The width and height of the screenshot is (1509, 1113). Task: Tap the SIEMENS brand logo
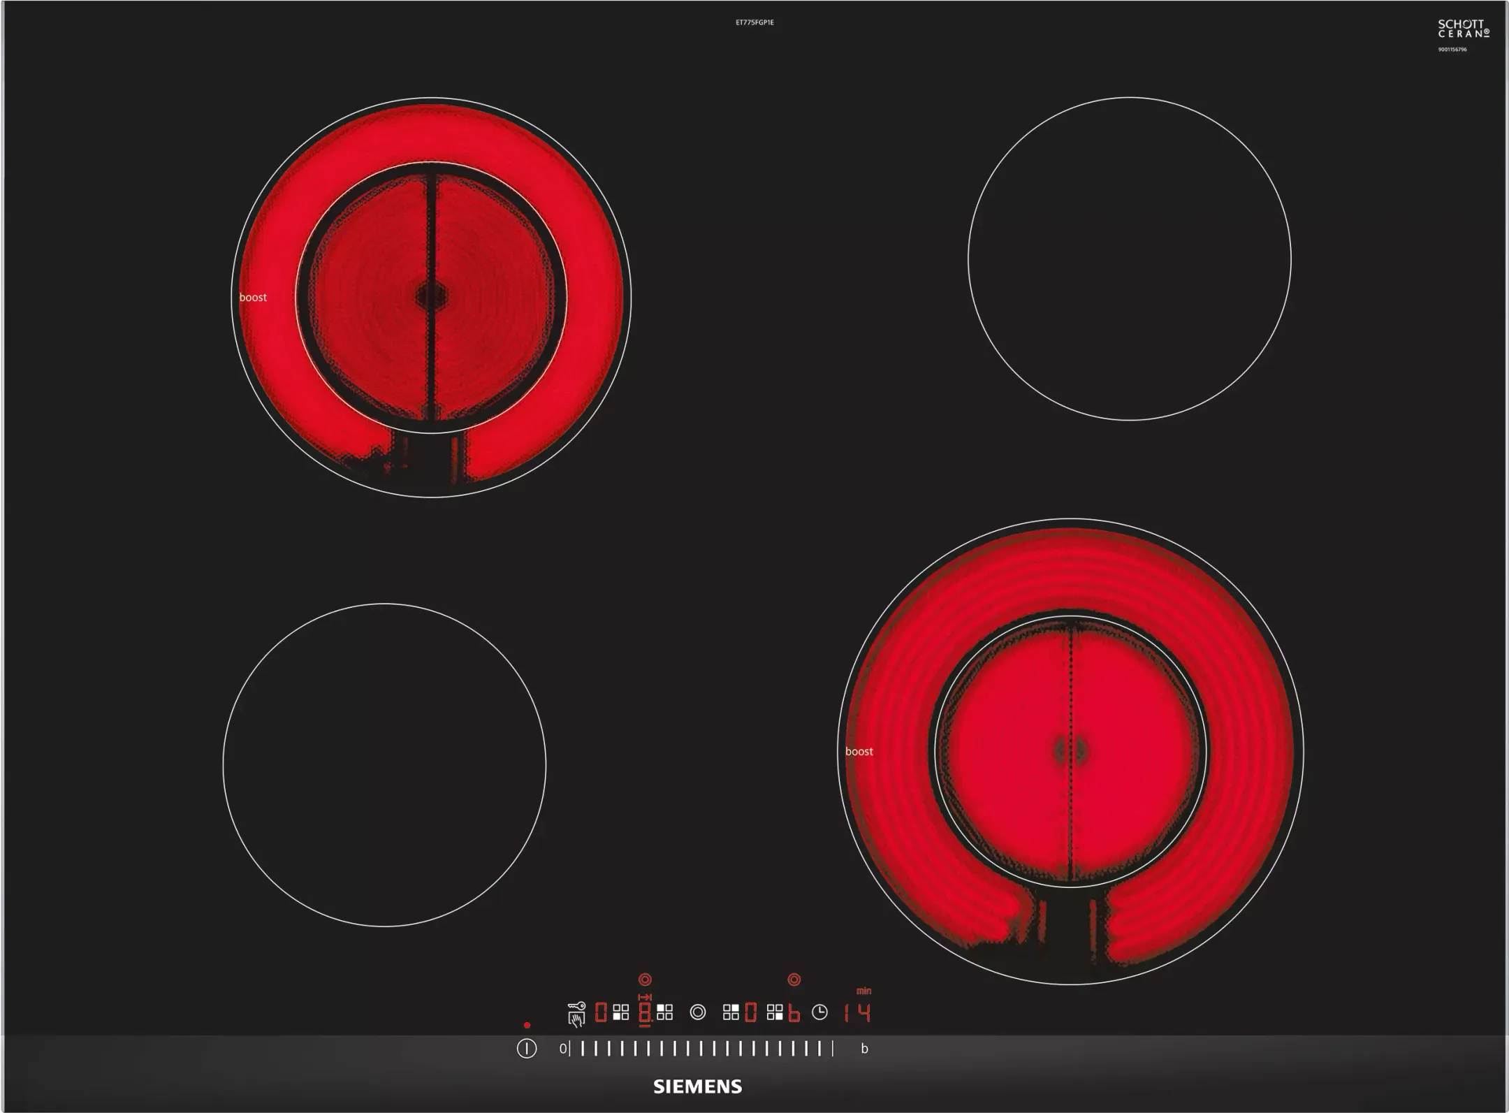tap(697, 1086)
